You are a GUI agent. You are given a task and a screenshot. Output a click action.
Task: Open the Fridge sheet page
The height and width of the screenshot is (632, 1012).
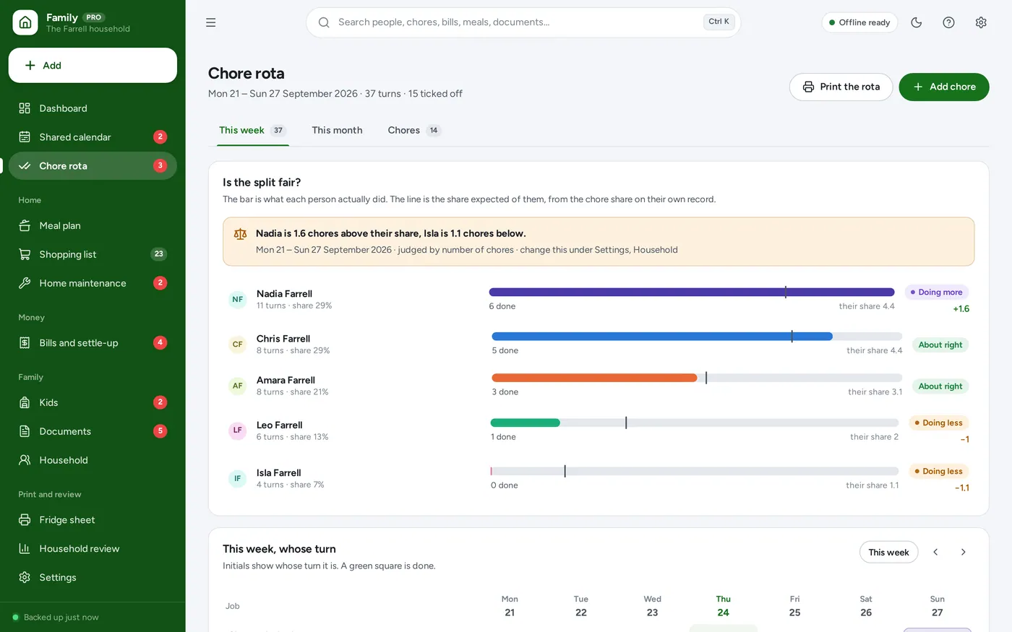[x=93, y=520]
